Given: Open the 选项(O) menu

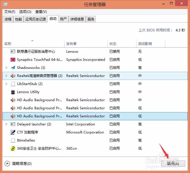Looking at the screenshot, I should tap(25, 12).
